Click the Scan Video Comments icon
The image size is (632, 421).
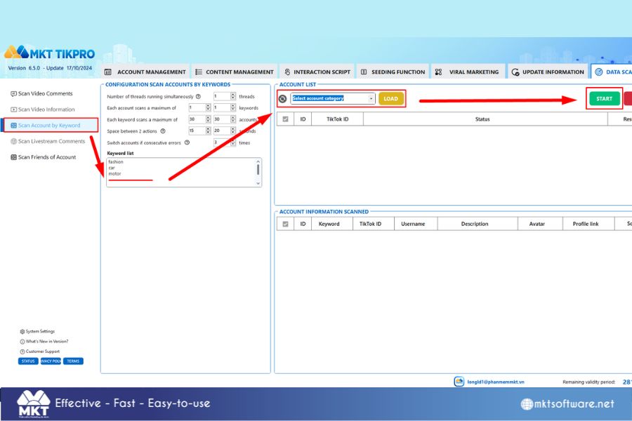point(14,93)
